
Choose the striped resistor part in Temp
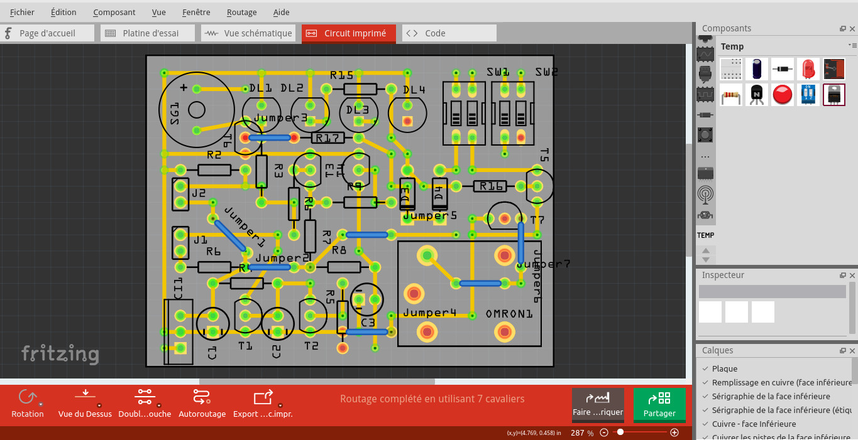coord(730,95)
